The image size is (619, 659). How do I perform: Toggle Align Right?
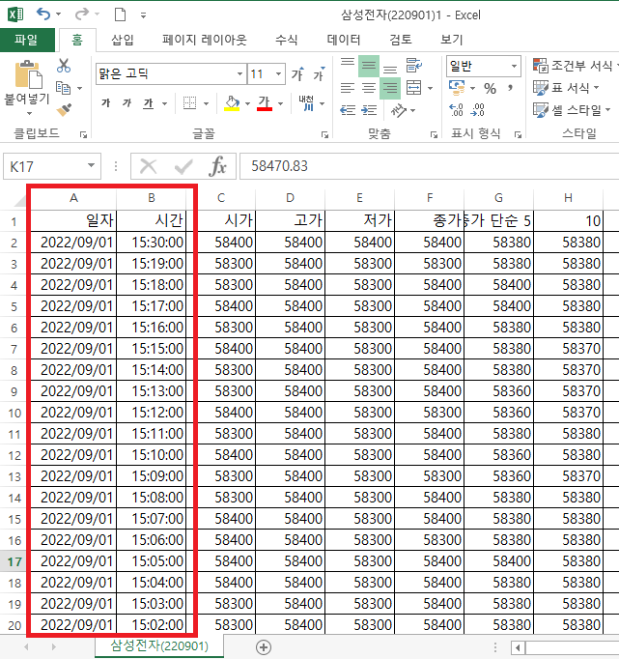[x=390, y=88]
